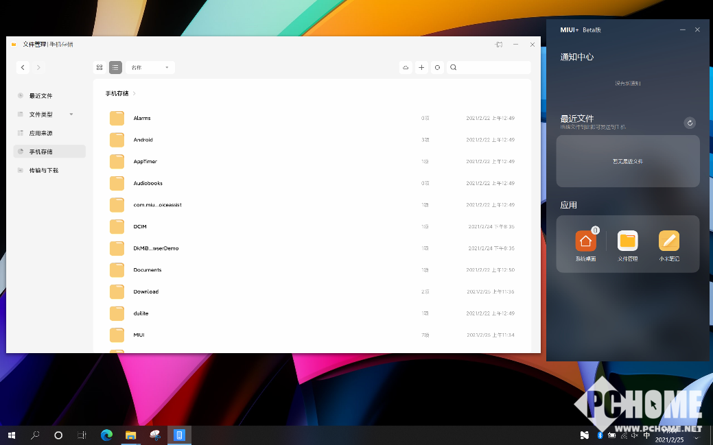Open the Audiobooks folder icon
713x445 pixels.
pos(117,183)
